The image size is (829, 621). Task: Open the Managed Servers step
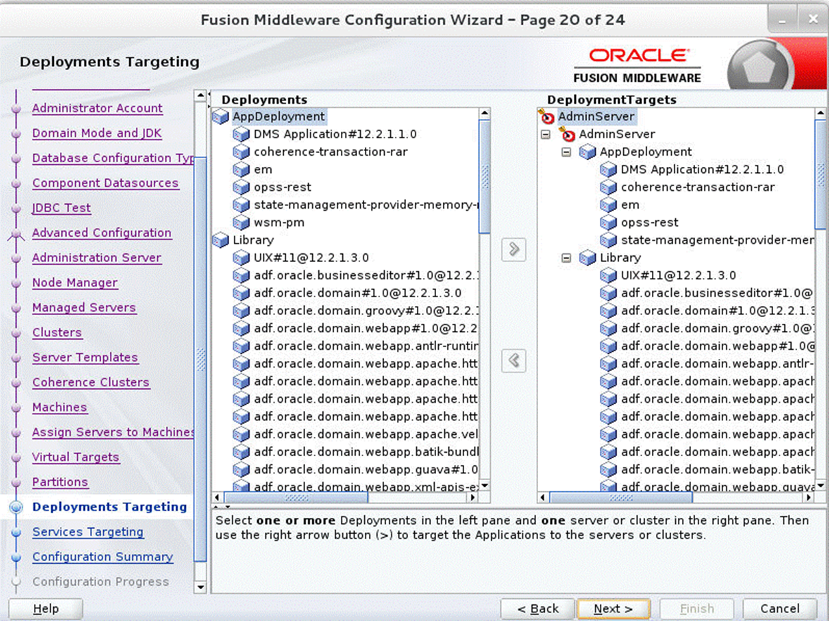pyautogui.click(x=84, y=307)
